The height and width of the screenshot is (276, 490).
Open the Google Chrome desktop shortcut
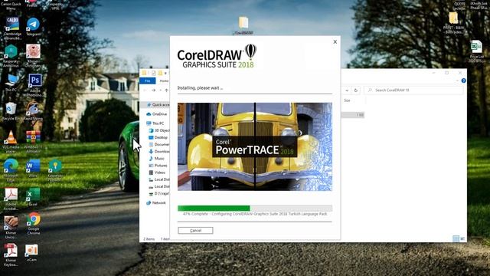pyautogui.click(x=33, y=223)
